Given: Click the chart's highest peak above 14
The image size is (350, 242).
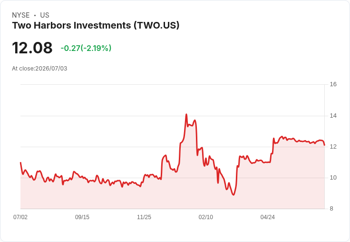Looking at the screenshot, I should pos(186,114).
